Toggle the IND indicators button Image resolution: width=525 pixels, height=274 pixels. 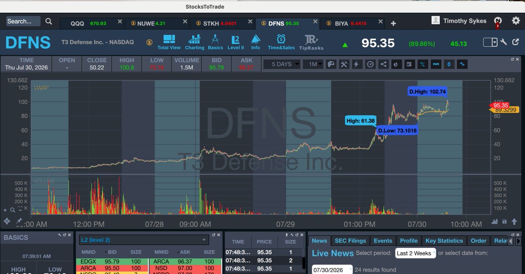click(436, 64)
